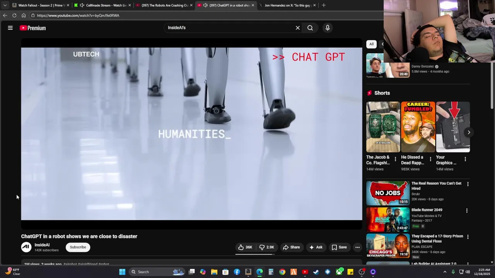Share the video
This screenshot has height=278, width=495.
(291, 247)
